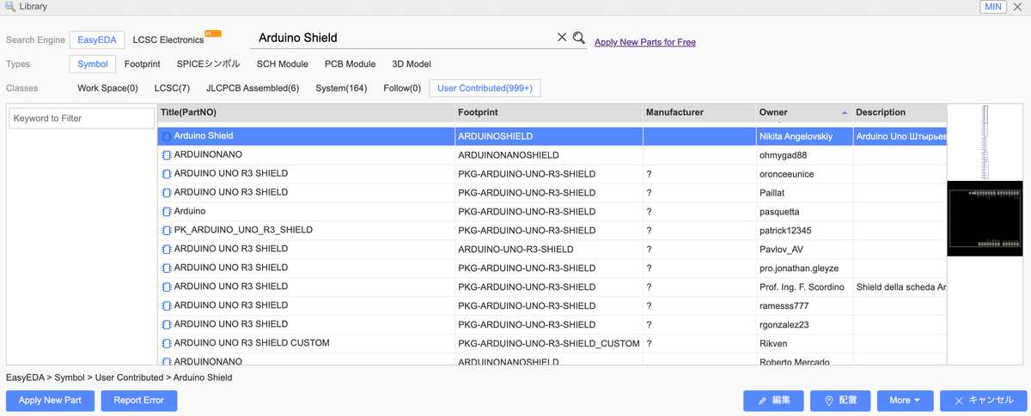Switch to the Footprint type tab
The image size is (1031, 416).
(x=143, y=64)
